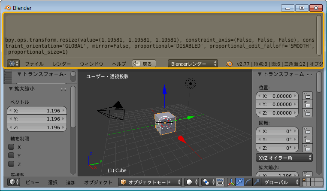Open the pivot point selector
The image size is (327, 191).
pos(208,182)
